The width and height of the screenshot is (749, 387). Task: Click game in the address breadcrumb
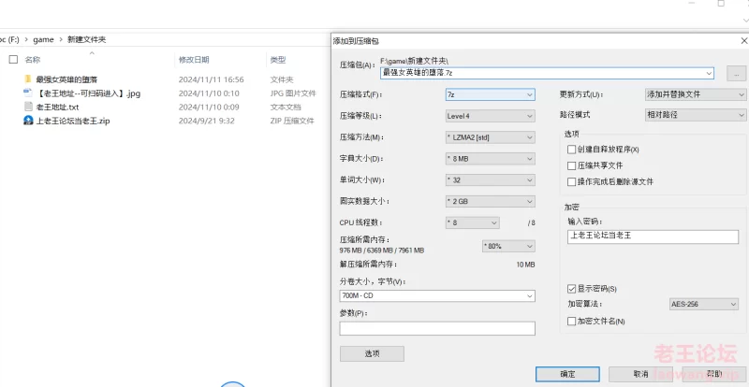tap(43, 39)
